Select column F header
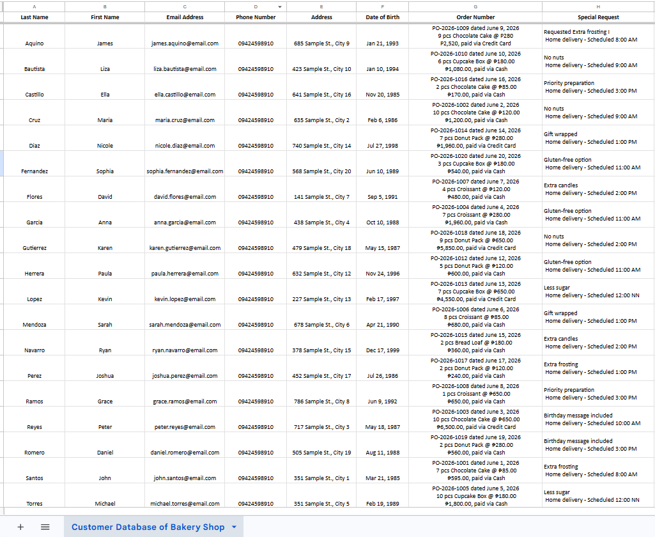Viewport: 655px width, 537px height. click(x=382, y=6)
